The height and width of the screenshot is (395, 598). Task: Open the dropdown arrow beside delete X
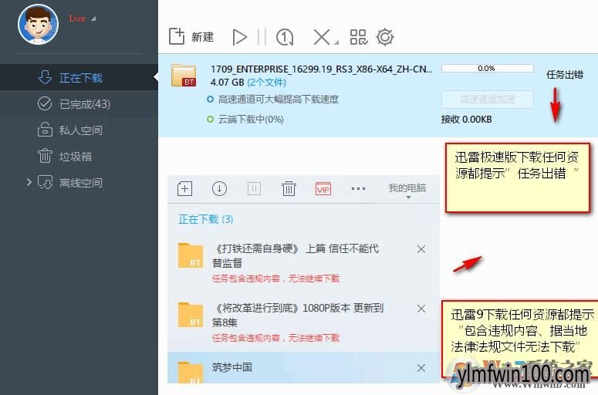click(336, 42)
